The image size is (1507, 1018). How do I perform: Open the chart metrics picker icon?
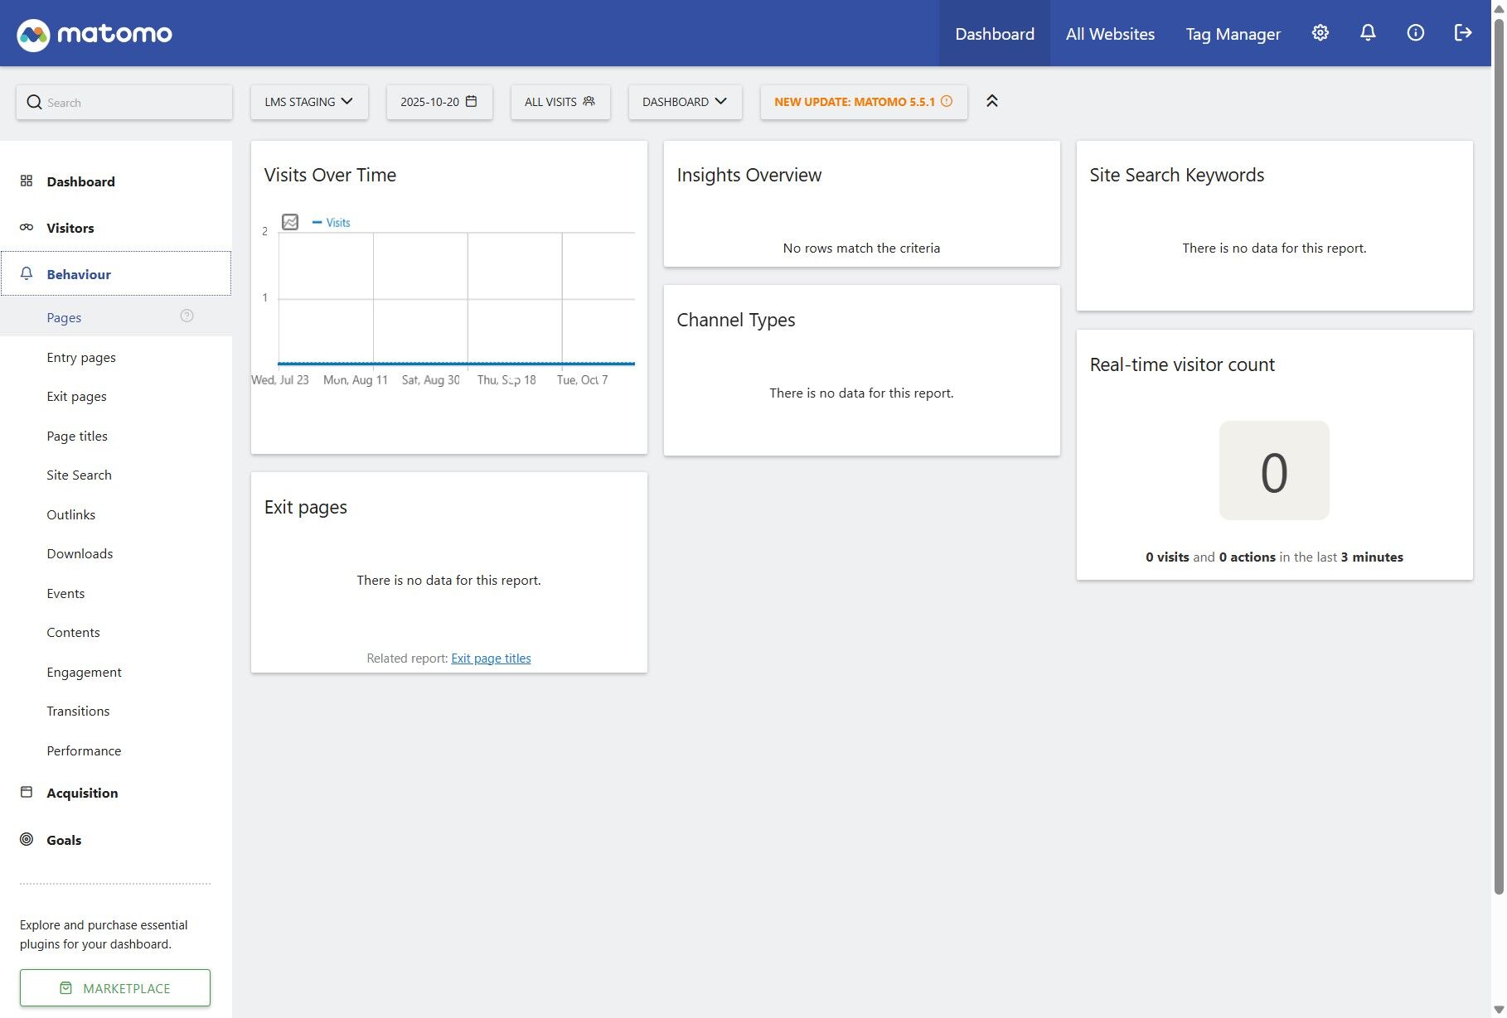pos(290,222)
